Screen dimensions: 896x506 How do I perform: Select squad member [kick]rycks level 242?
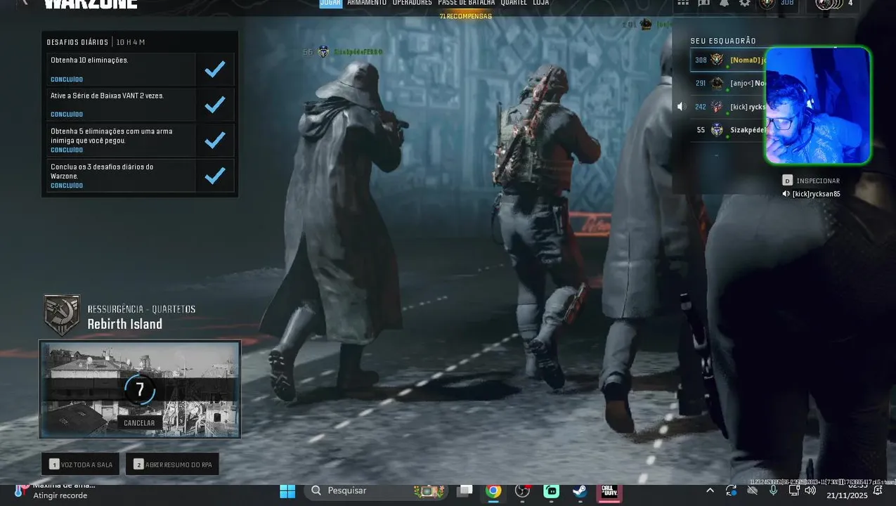727,107
